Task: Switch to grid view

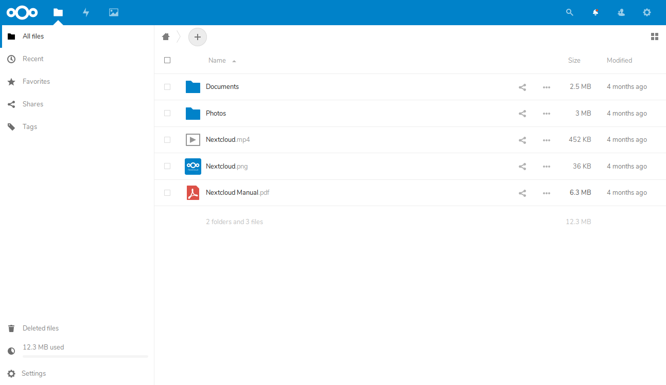Action: coord(655,36)
